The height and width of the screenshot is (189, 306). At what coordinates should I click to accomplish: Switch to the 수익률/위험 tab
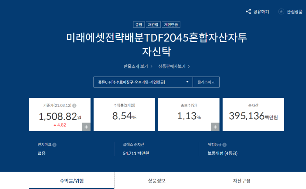pyautogui.click(x=72, y=181)
